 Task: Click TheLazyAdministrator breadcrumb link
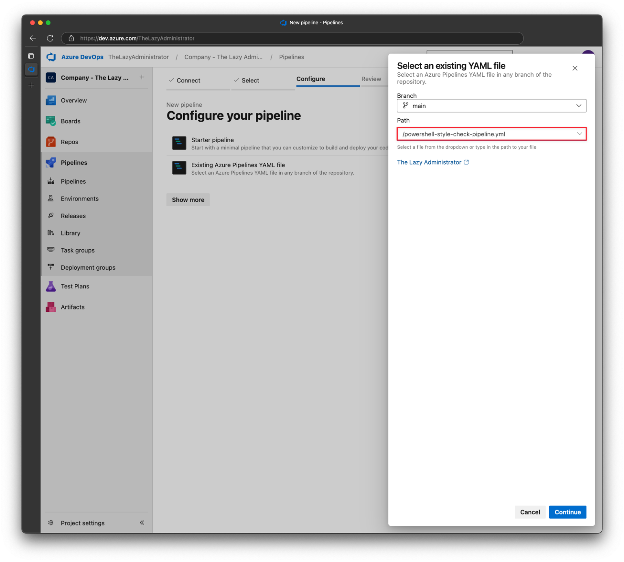139,57
